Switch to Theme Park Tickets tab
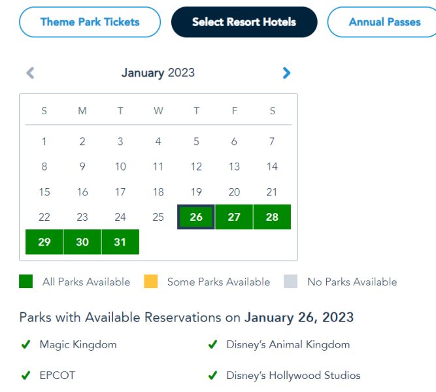This screenshot has height=392, width=436. tap(90, 22)
